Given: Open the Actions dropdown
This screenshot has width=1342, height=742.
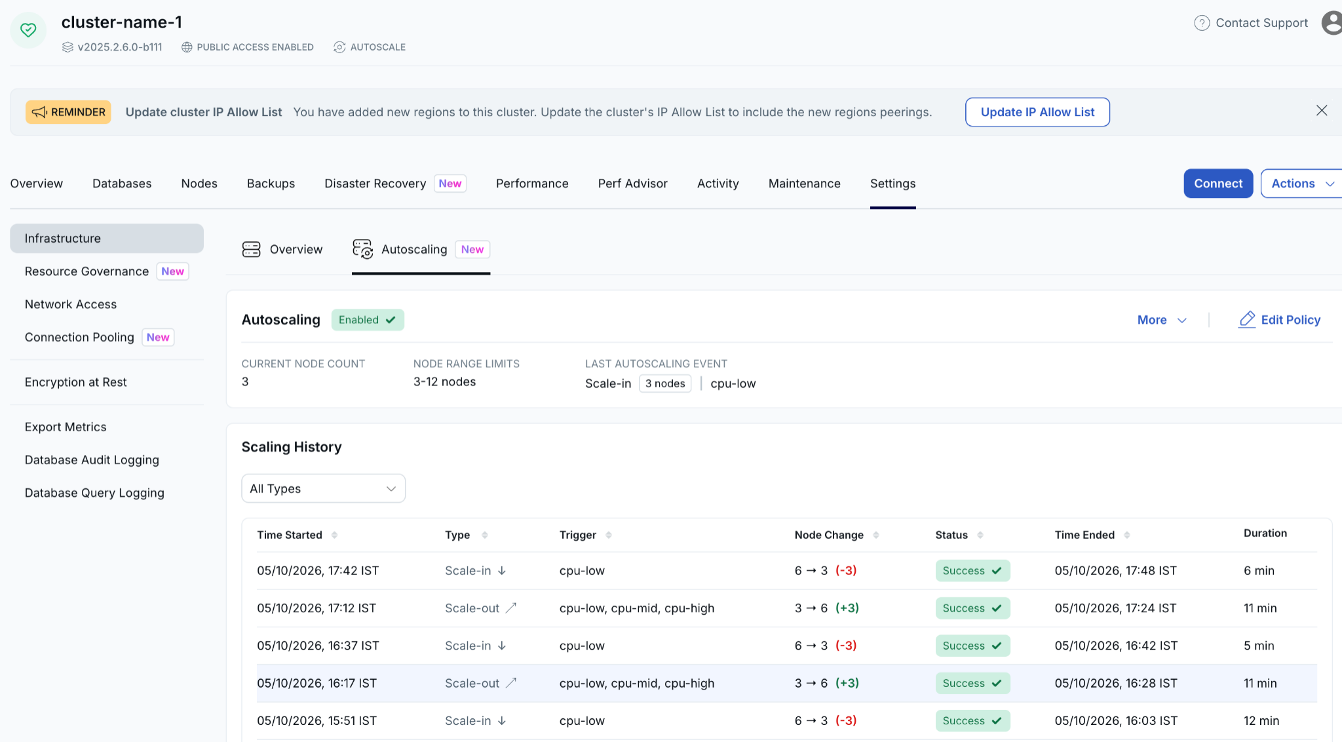Looking at the screenshot, I should click(1301, 184).
